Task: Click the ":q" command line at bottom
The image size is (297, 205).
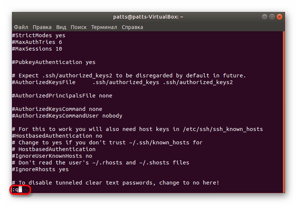Action: (17, 190)
